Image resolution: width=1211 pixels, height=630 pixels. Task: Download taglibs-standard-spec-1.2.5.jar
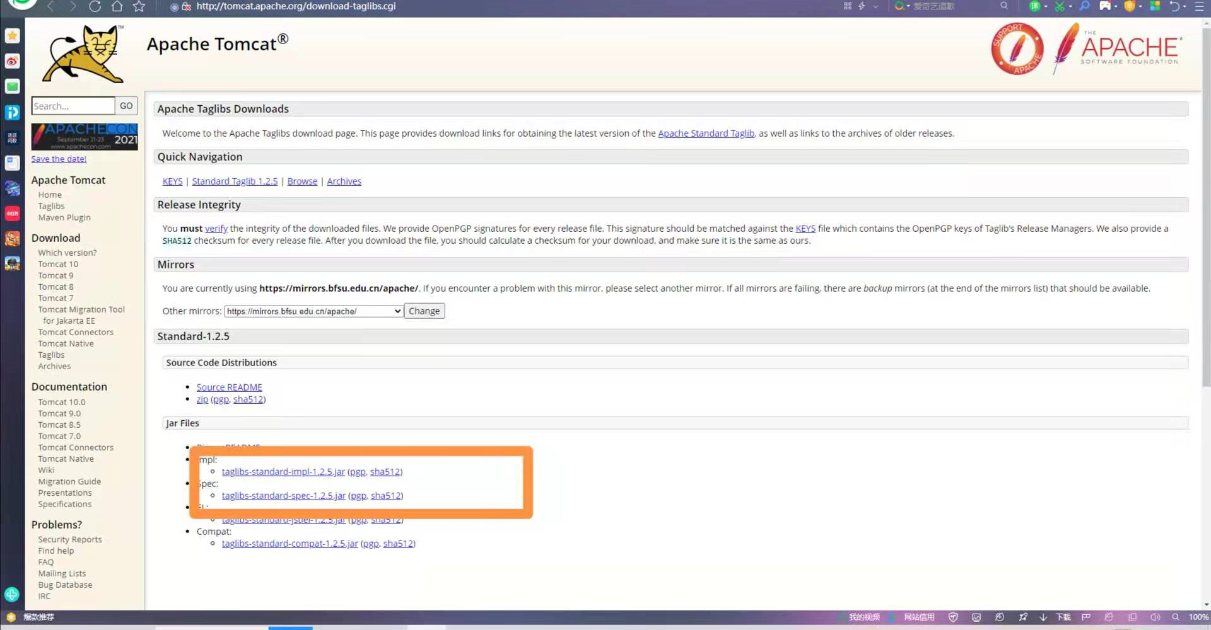[x=283, y=496]
